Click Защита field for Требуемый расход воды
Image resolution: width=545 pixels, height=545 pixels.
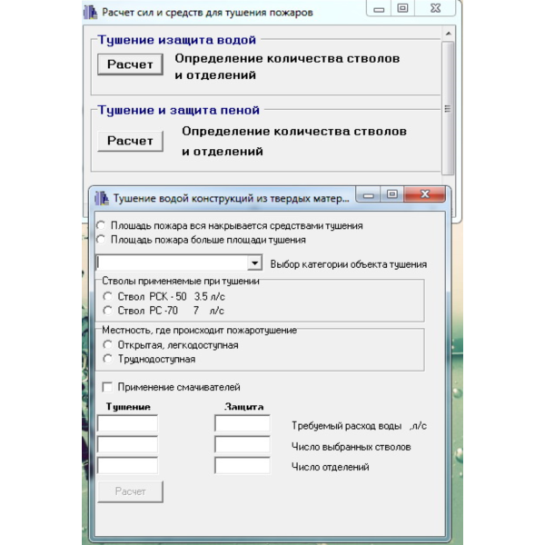[243, 423]
